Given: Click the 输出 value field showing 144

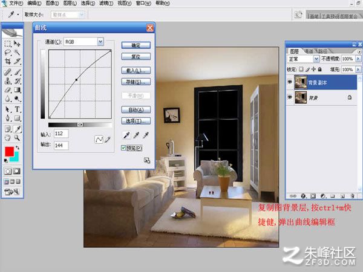Looking at the screenshot, I should 61,146.
